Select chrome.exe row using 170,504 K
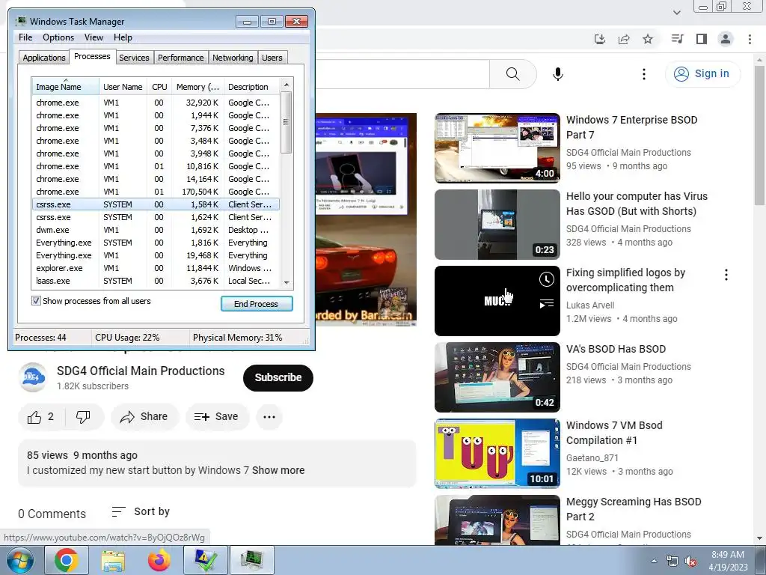The width and height of the screenshot is (766, 575). click(156, 192)
